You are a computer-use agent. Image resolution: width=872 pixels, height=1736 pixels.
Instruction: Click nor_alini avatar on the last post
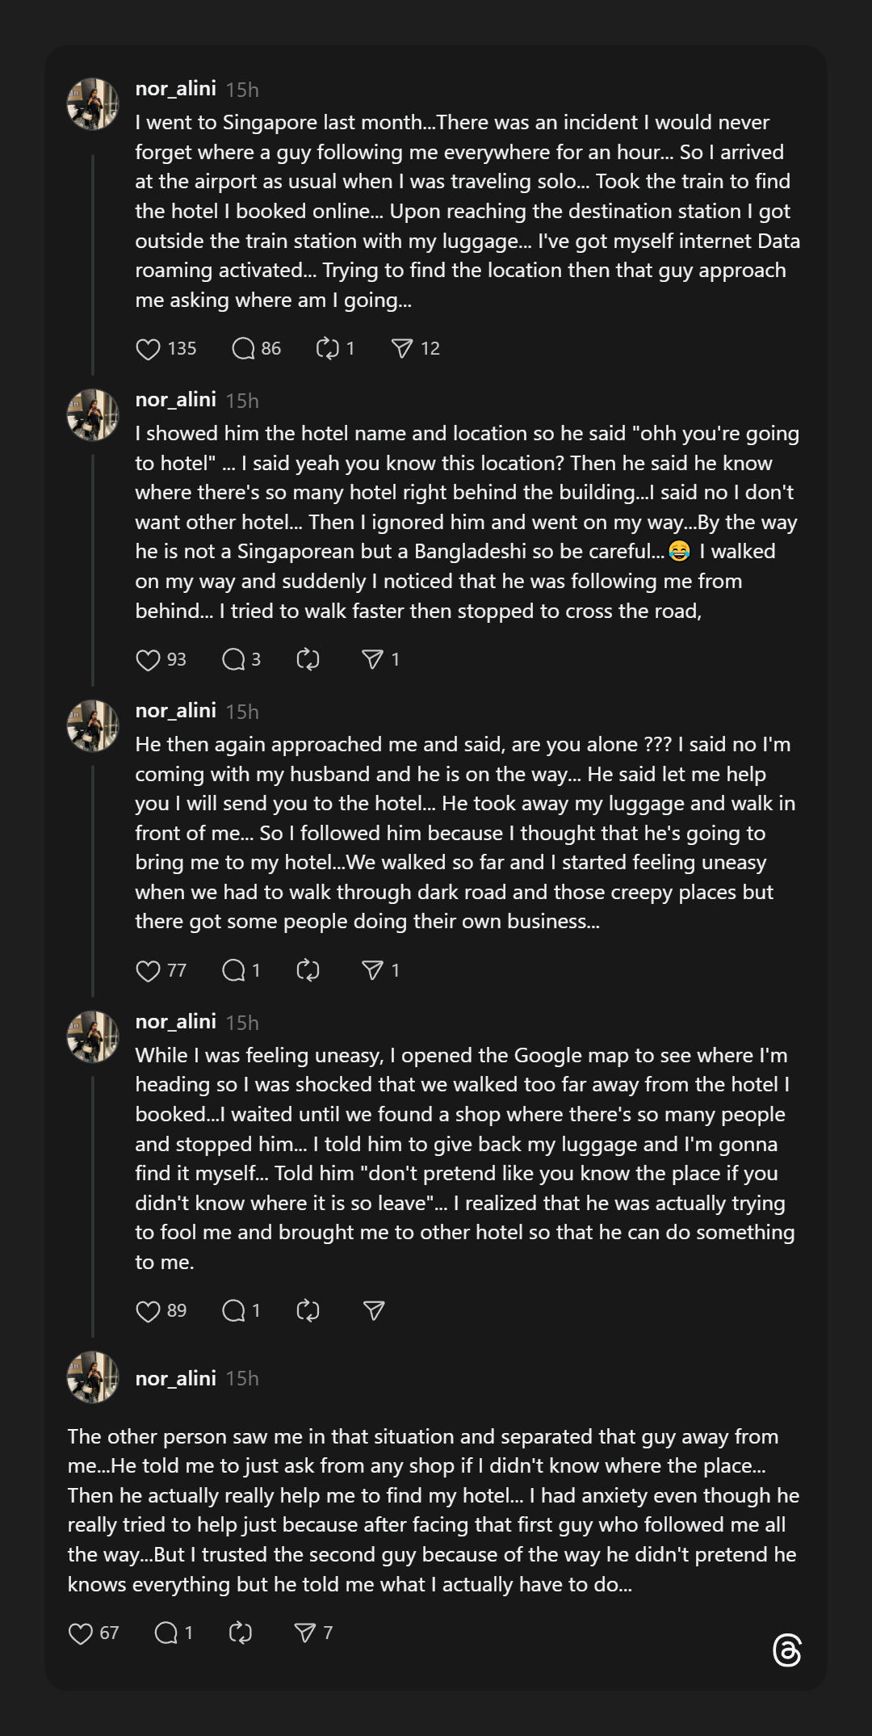point(93,1377)
